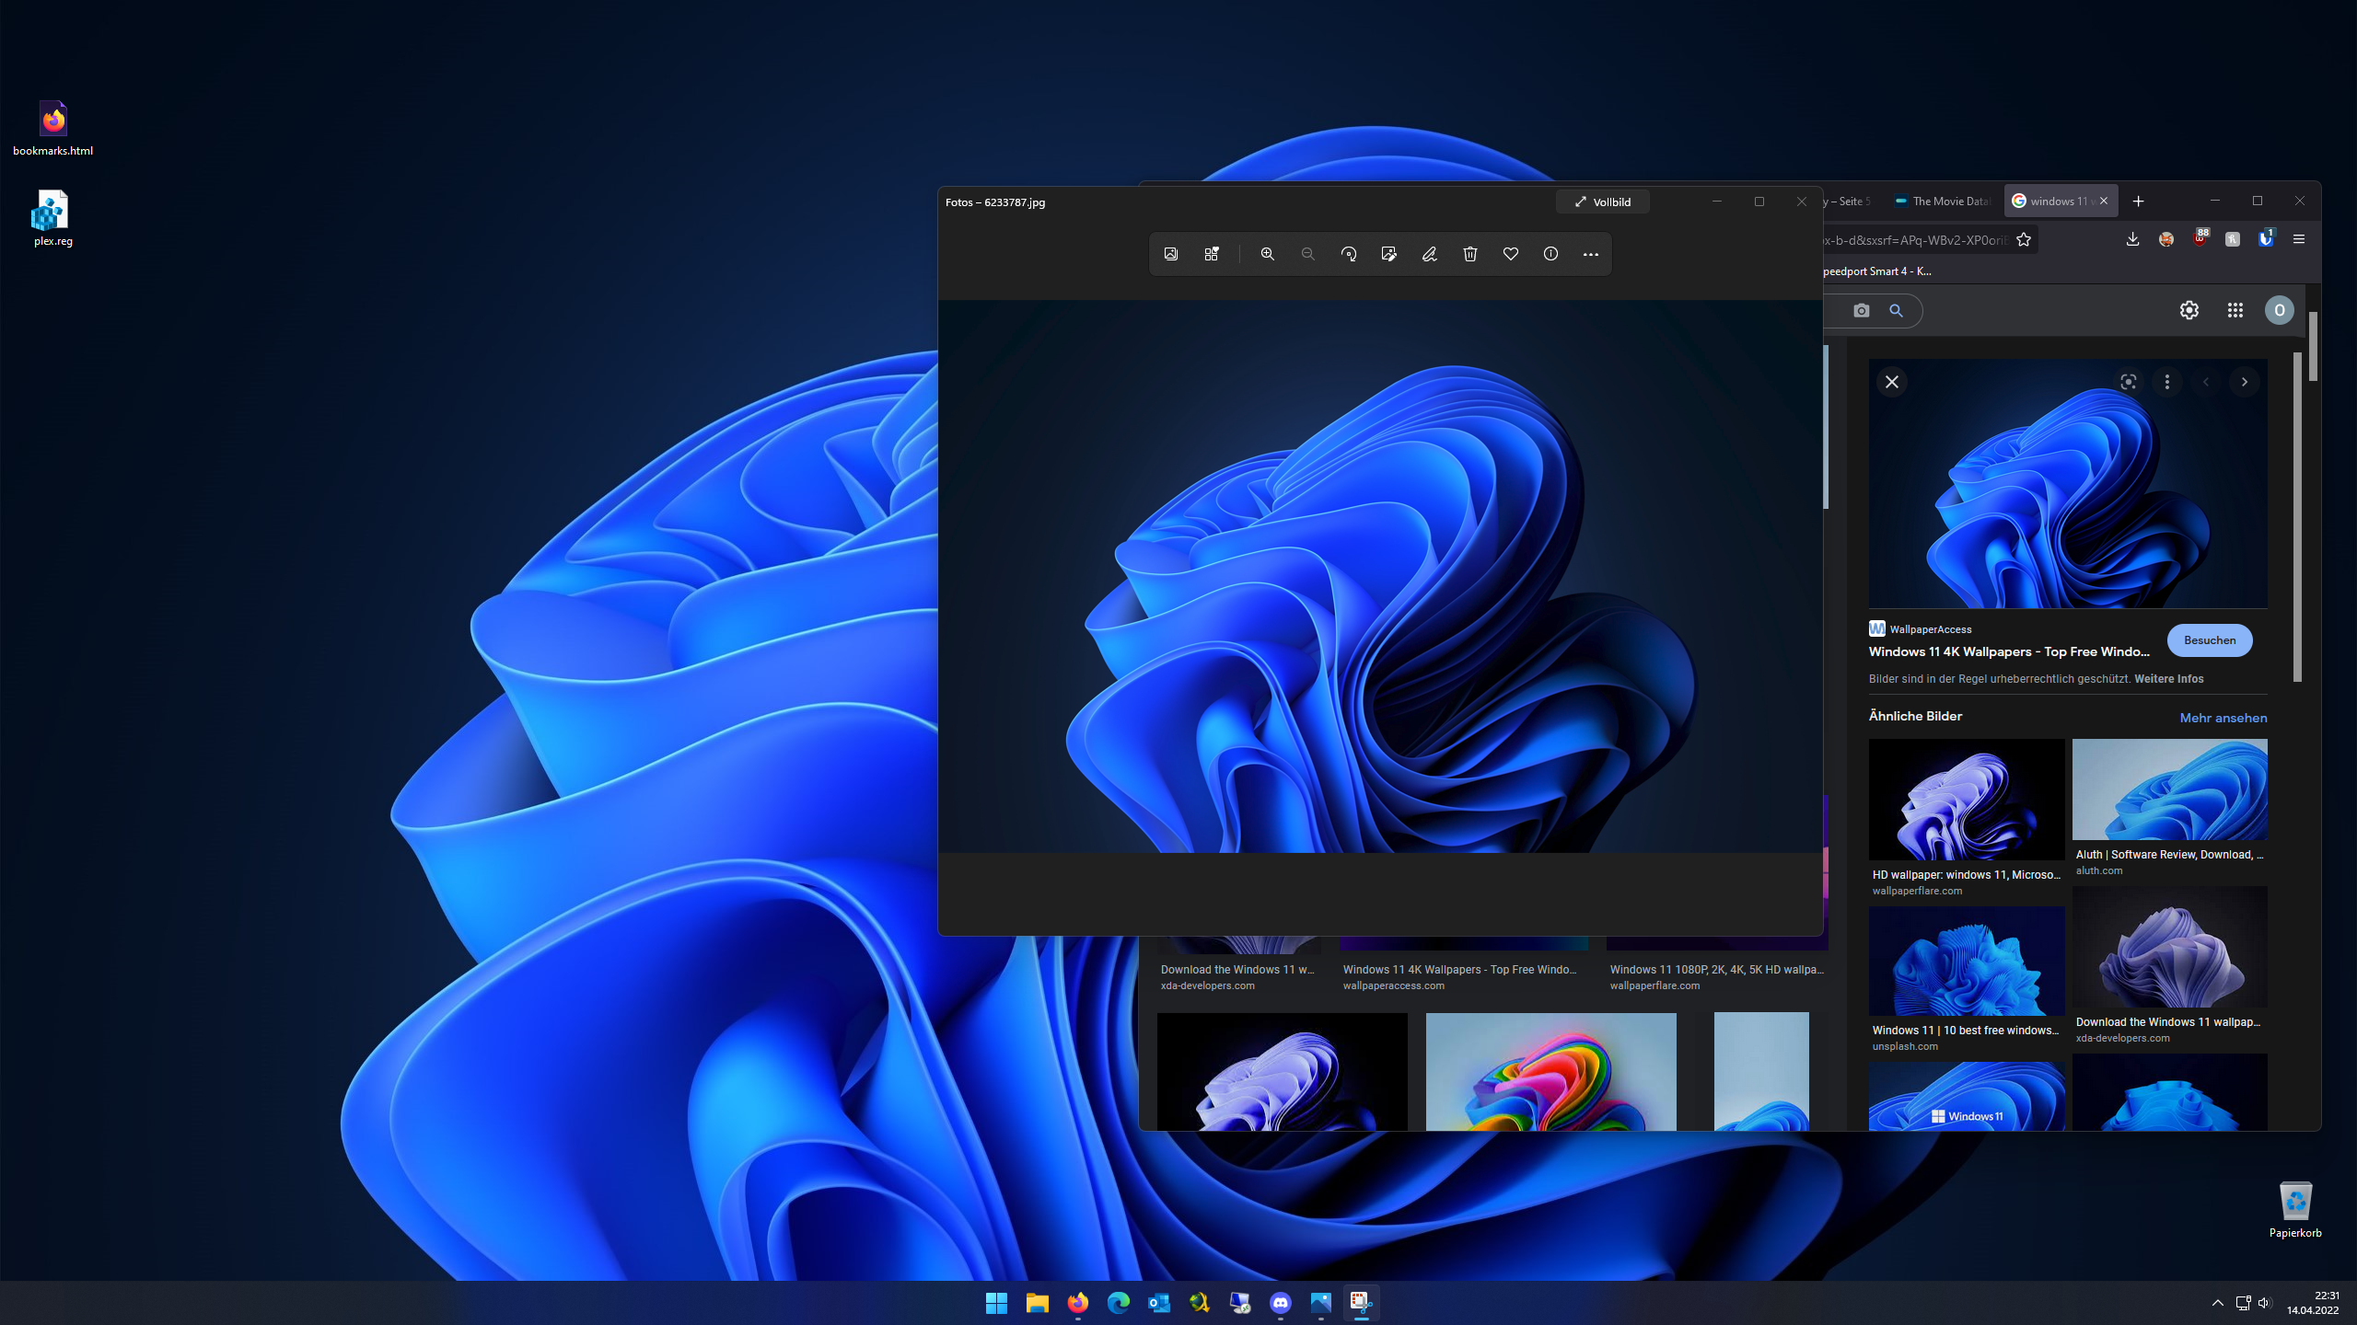Open the rainbow Windows 11 wallpaper thumbnail

pos(1550,1072)
